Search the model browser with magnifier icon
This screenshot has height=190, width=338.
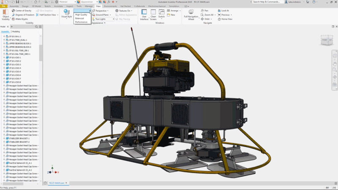coord(36,27)
